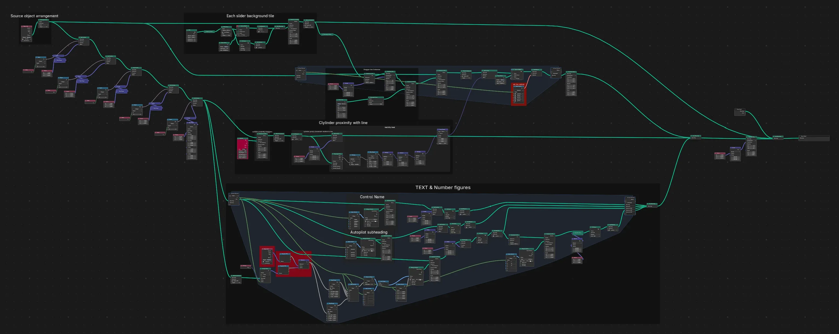Collapse the red Cylinder node via header arrow
839x334 pixels.
coord(238,138)
